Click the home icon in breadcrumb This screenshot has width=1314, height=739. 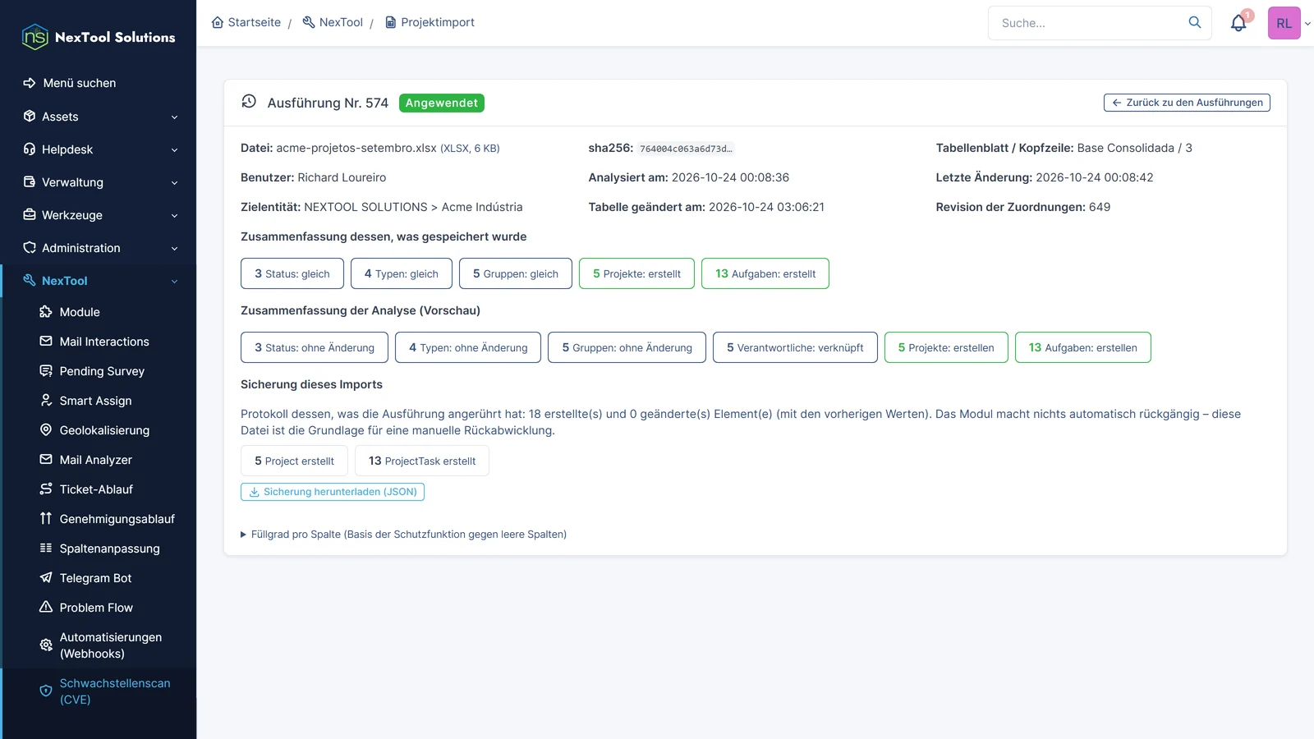click(x=218, y=22)
